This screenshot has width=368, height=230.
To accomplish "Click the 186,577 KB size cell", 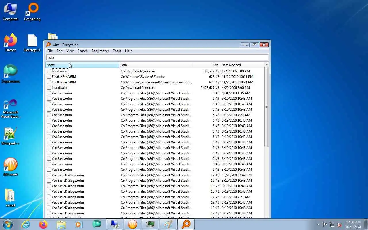I will [x=211, y=71].
